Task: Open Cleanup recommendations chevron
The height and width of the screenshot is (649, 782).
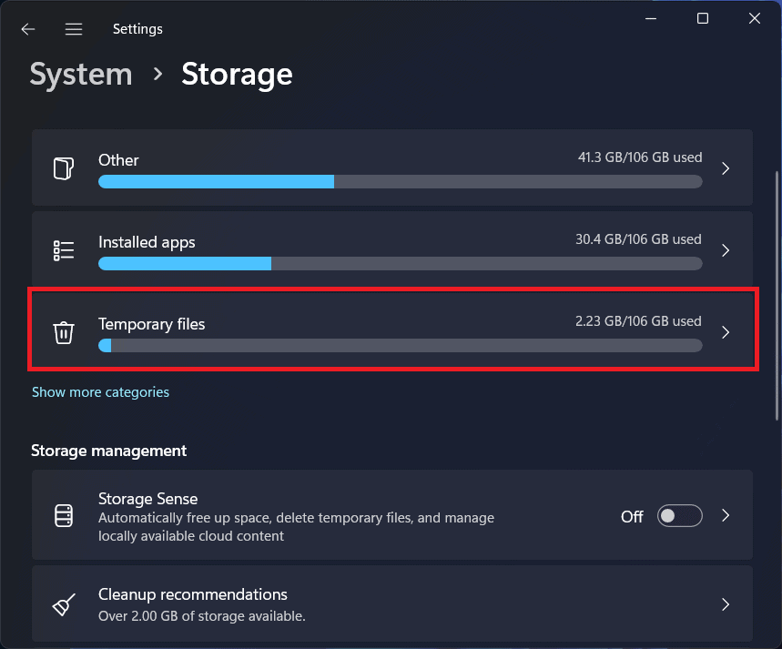Action: [x=726, y=604]
